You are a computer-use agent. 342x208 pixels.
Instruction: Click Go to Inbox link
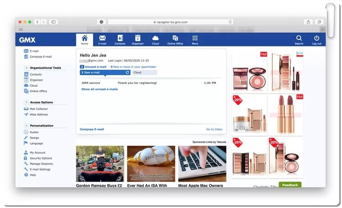[x=214, y=129]
